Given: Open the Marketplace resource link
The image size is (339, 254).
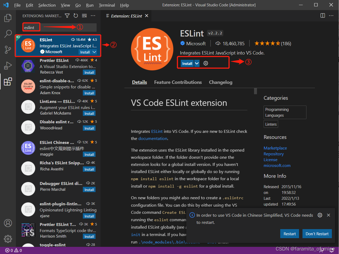Looking at the screenshot, I should point(275,148).
